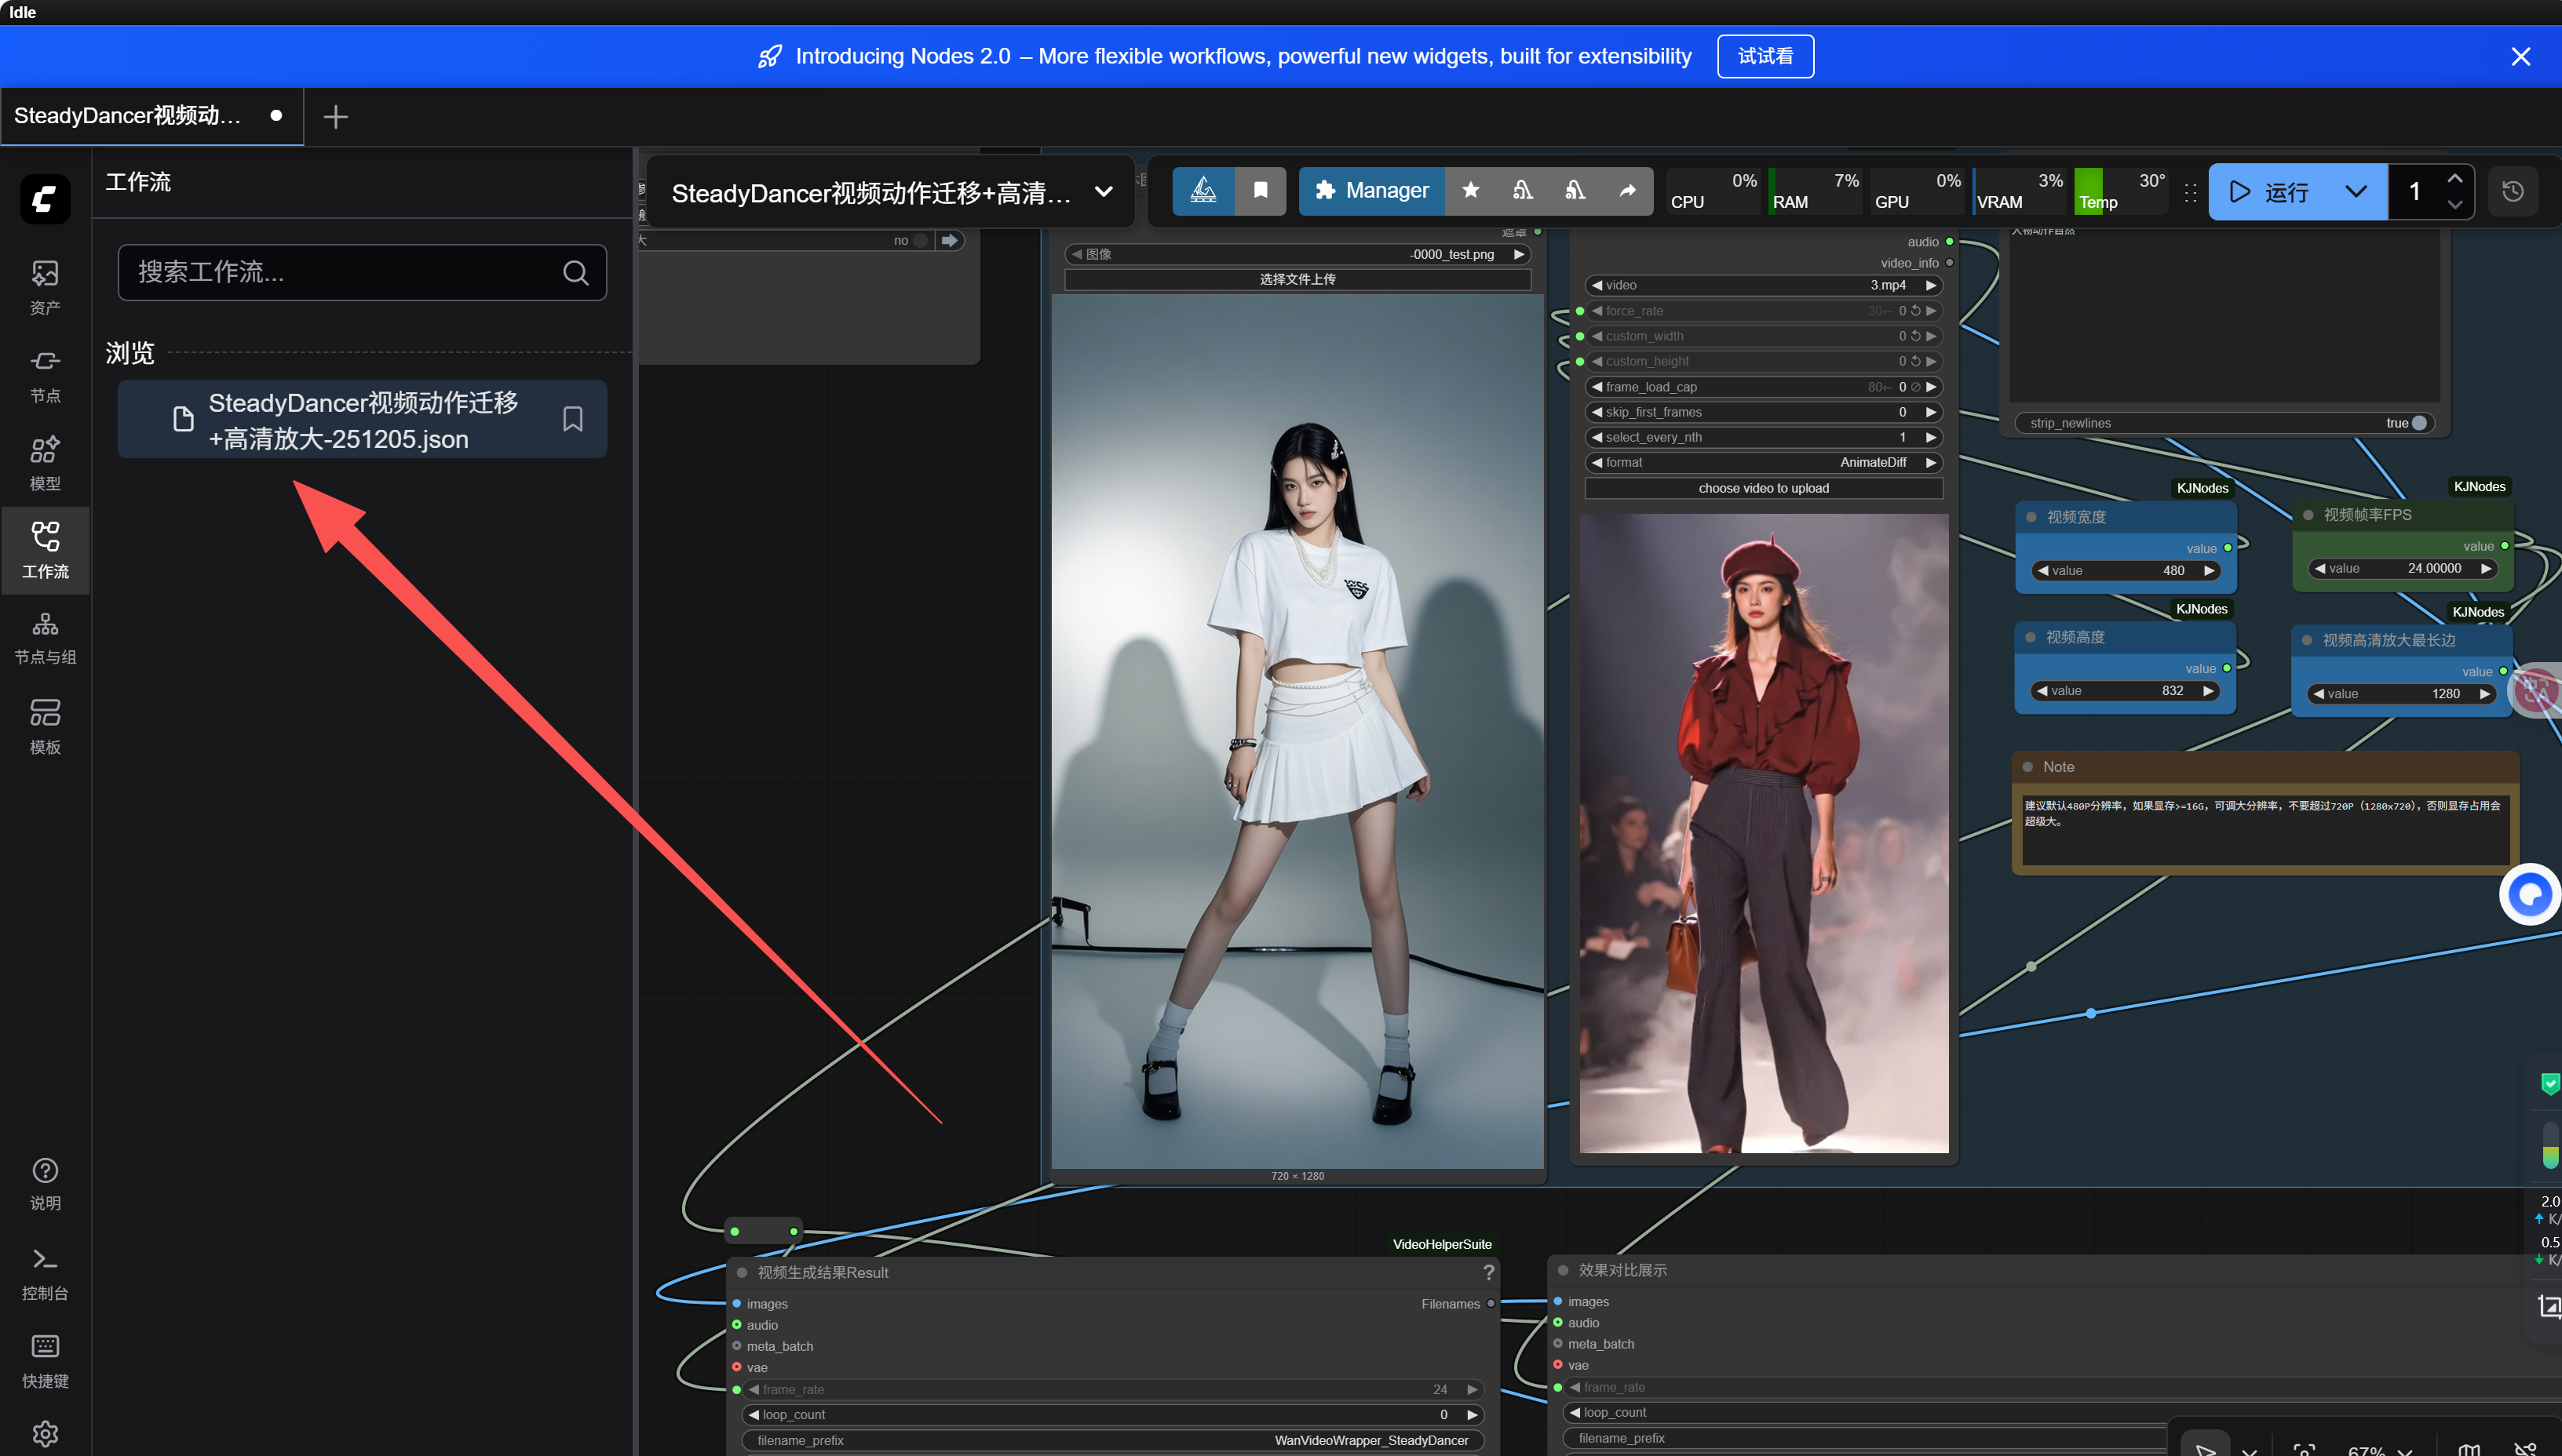This screenshot has width=2562, height=1456.
Task: Toggle the bookmark button beside Manager
Action: click(1261, 190)
